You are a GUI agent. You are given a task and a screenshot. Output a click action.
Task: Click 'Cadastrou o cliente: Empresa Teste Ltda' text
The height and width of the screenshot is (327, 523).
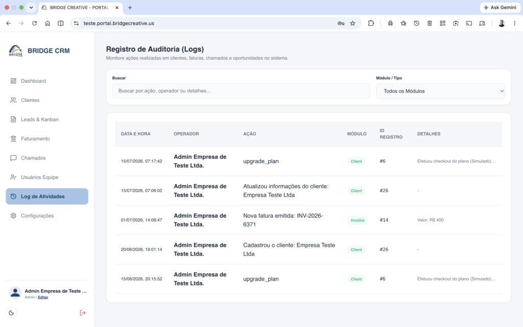[289, 249]
